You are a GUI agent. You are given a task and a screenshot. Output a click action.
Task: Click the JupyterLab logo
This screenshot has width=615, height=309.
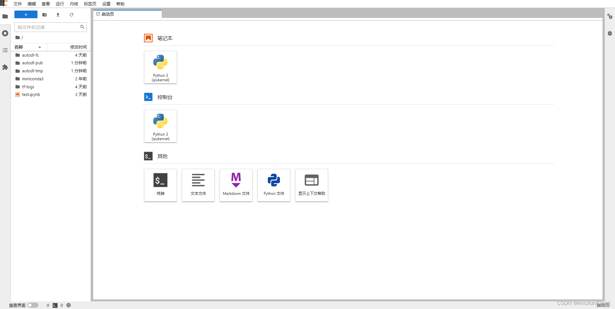click(x=4, y=4)
